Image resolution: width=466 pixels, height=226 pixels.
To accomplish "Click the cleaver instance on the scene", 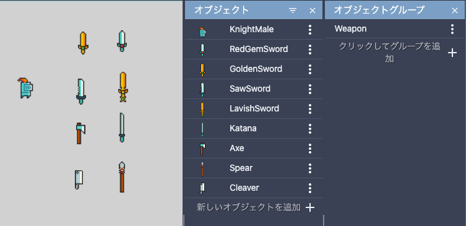I will 79,180.
